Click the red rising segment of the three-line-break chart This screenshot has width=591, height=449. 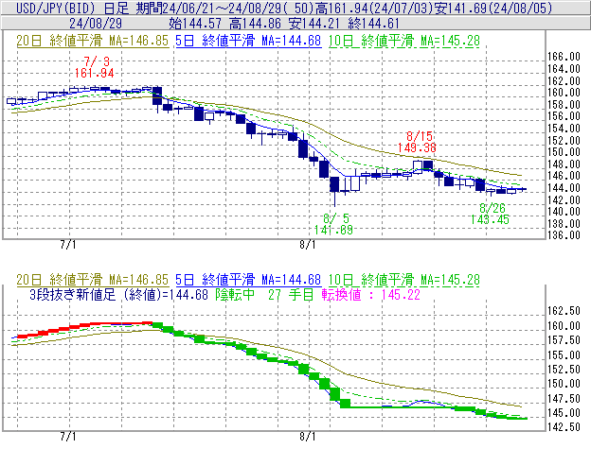click(85, 328)
